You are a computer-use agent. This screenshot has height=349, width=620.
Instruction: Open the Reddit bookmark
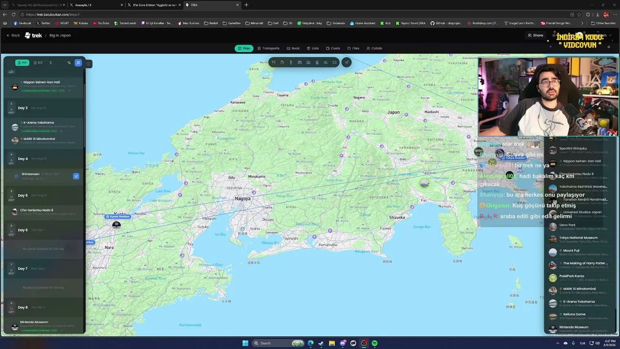(x=211, y=23)
